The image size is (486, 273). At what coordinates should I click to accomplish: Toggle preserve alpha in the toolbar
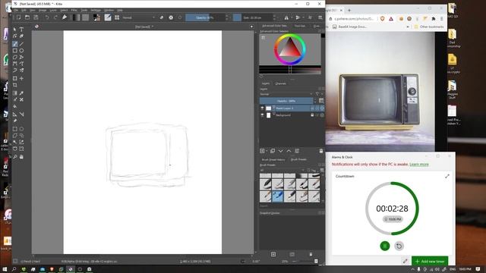pos(171,17)
